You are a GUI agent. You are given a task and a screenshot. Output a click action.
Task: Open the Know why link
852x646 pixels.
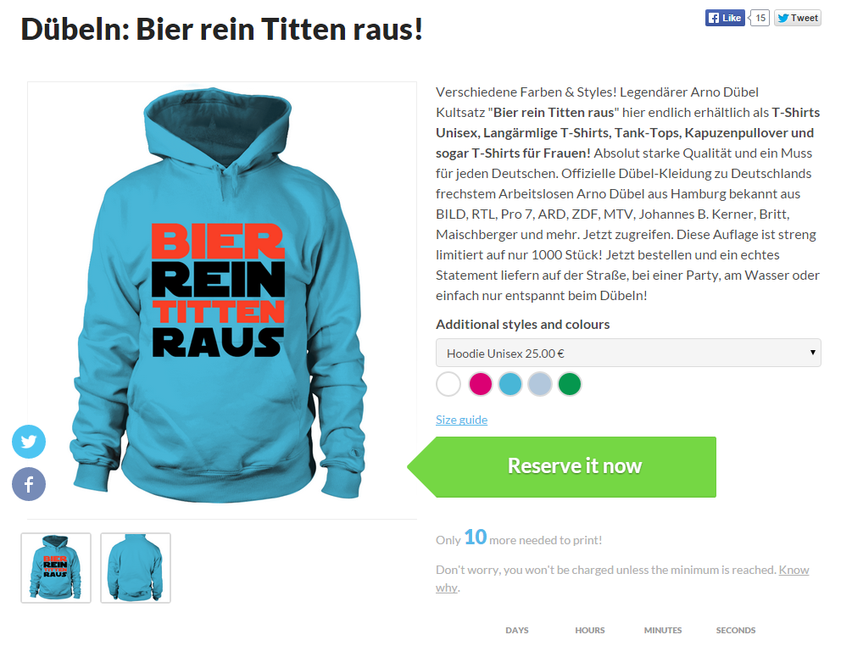coord(622,579)
